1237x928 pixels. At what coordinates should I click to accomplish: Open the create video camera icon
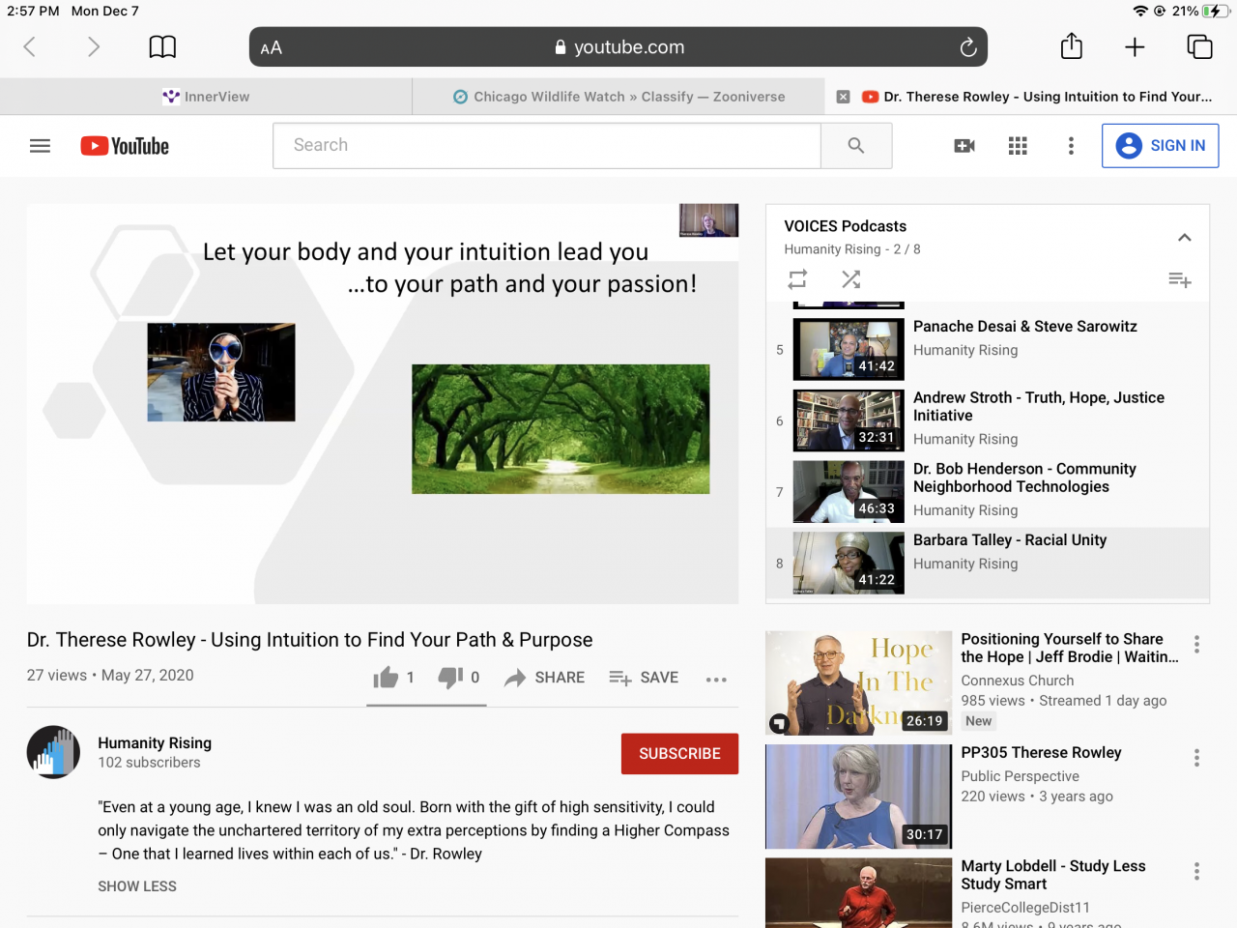[964, 146]
